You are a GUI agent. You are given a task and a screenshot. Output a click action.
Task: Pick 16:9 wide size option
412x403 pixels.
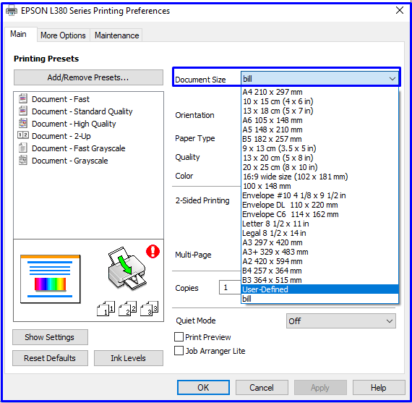pyautogui.click(x=319, y=177)
